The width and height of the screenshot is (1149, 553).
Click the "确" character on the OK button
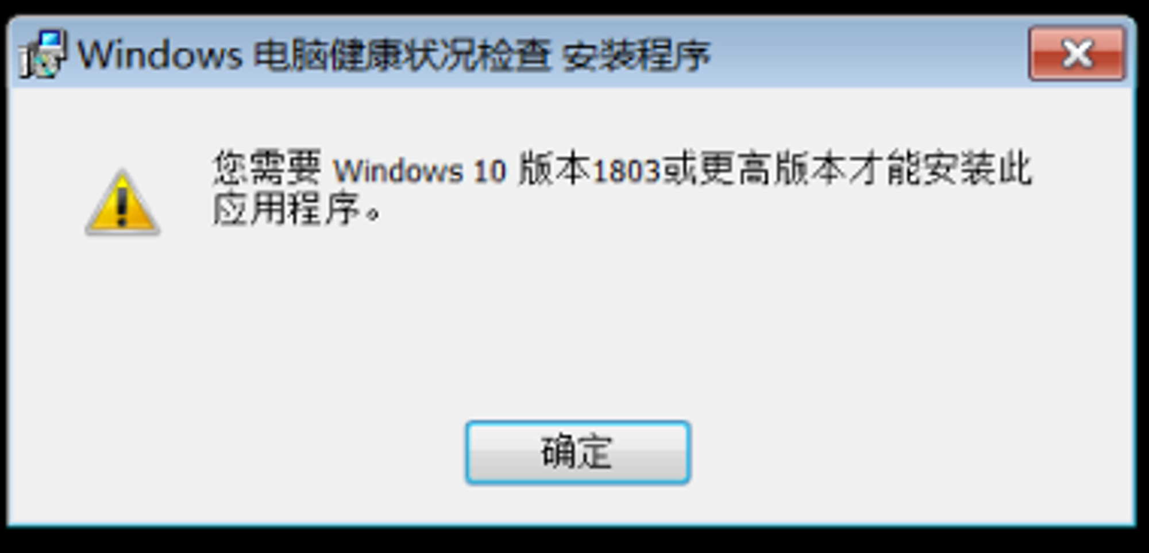pos(558,453)
